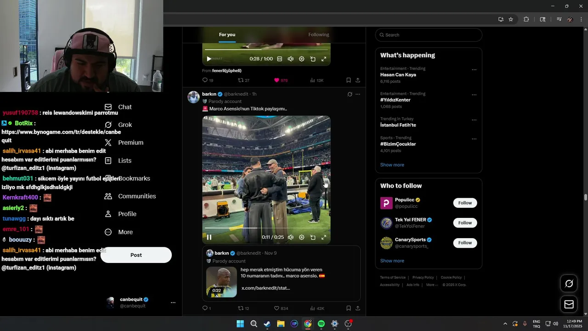Screen dimensions: 588x331
Task: Open quoted post video thumbnail 0:22
Action: (221, 282)
